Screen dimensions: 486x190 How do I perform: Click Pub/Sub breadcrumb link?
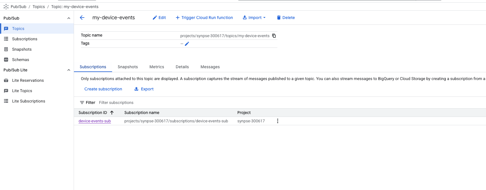(18, 7)
